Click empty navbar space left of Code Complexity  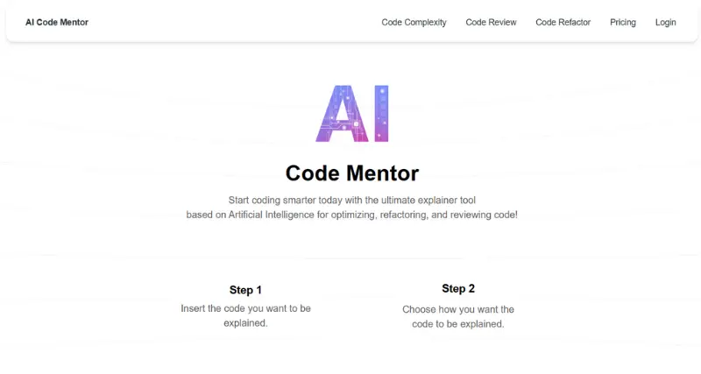tap(237, 23)
